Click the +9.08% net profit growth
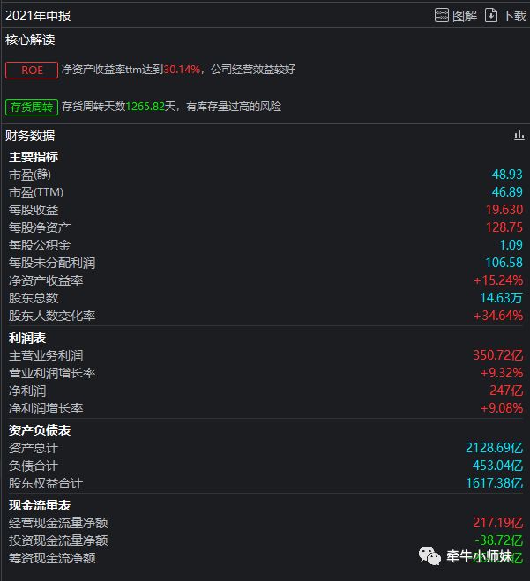Viewport: 530px width, 581px height. pos(502,408)
